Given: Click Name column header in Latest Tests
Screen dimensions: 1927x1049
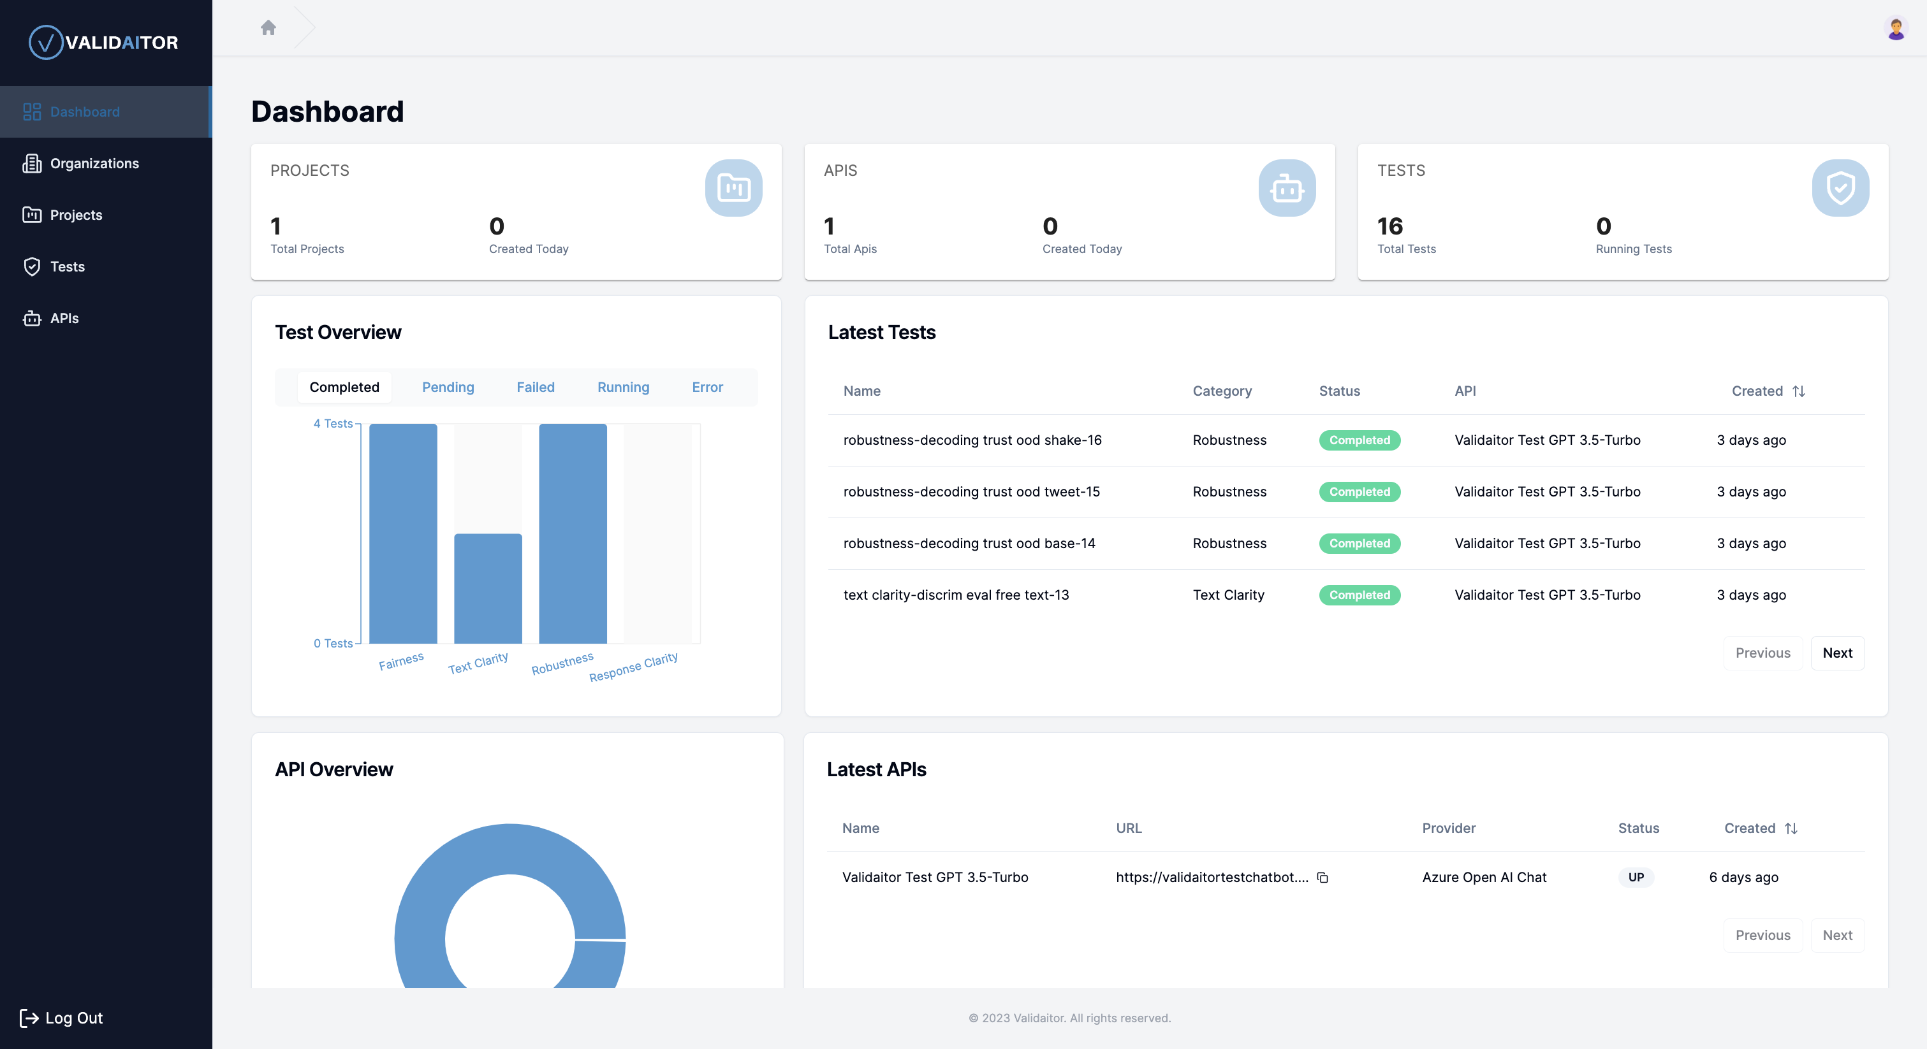Looking at the screenshot, I should (861, 391).
